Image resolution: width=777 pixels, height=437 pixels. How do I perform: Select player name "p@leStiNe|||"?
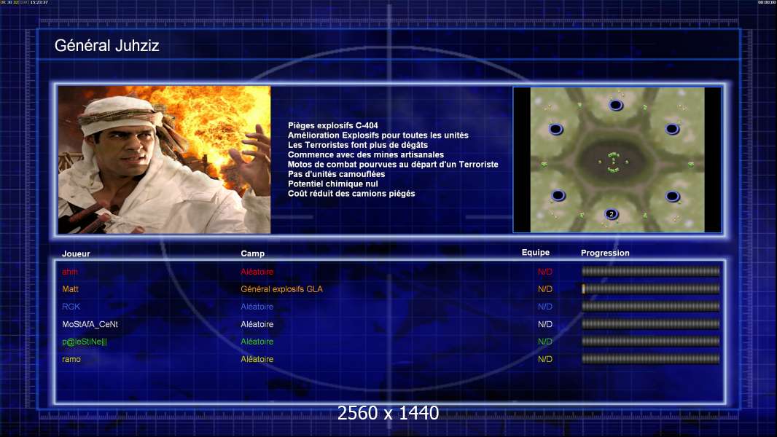coord(85,342)
